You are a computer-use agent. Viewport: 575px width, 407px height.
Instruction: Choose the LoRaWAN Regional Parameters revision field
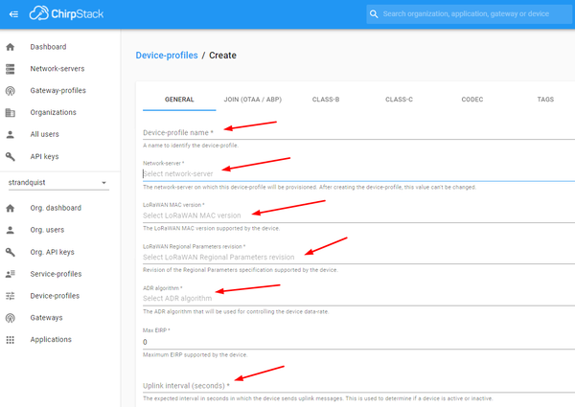355,257
